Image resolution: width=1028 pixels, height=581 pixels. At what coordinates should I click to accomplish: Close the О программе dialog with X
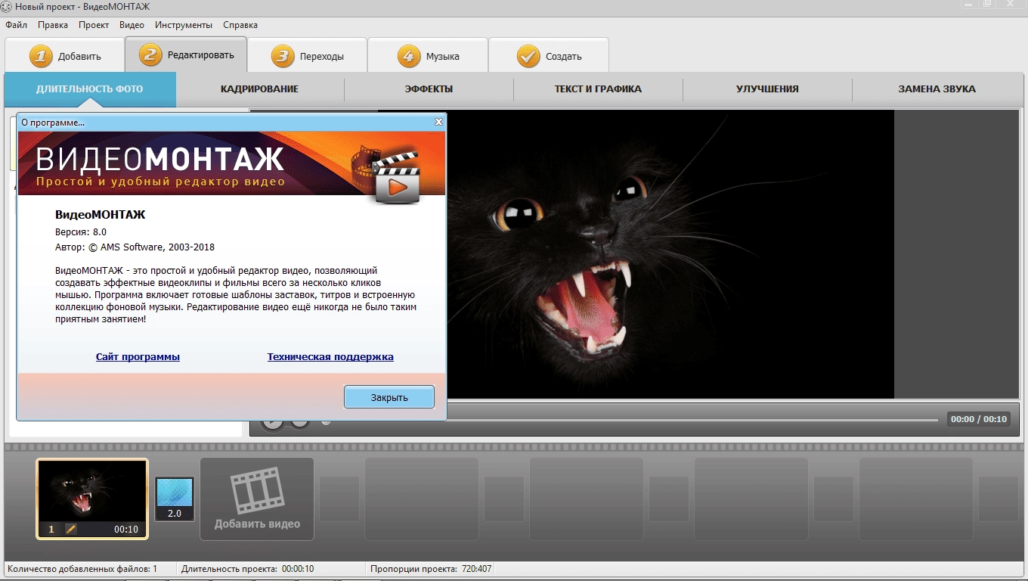pos(438,122)
